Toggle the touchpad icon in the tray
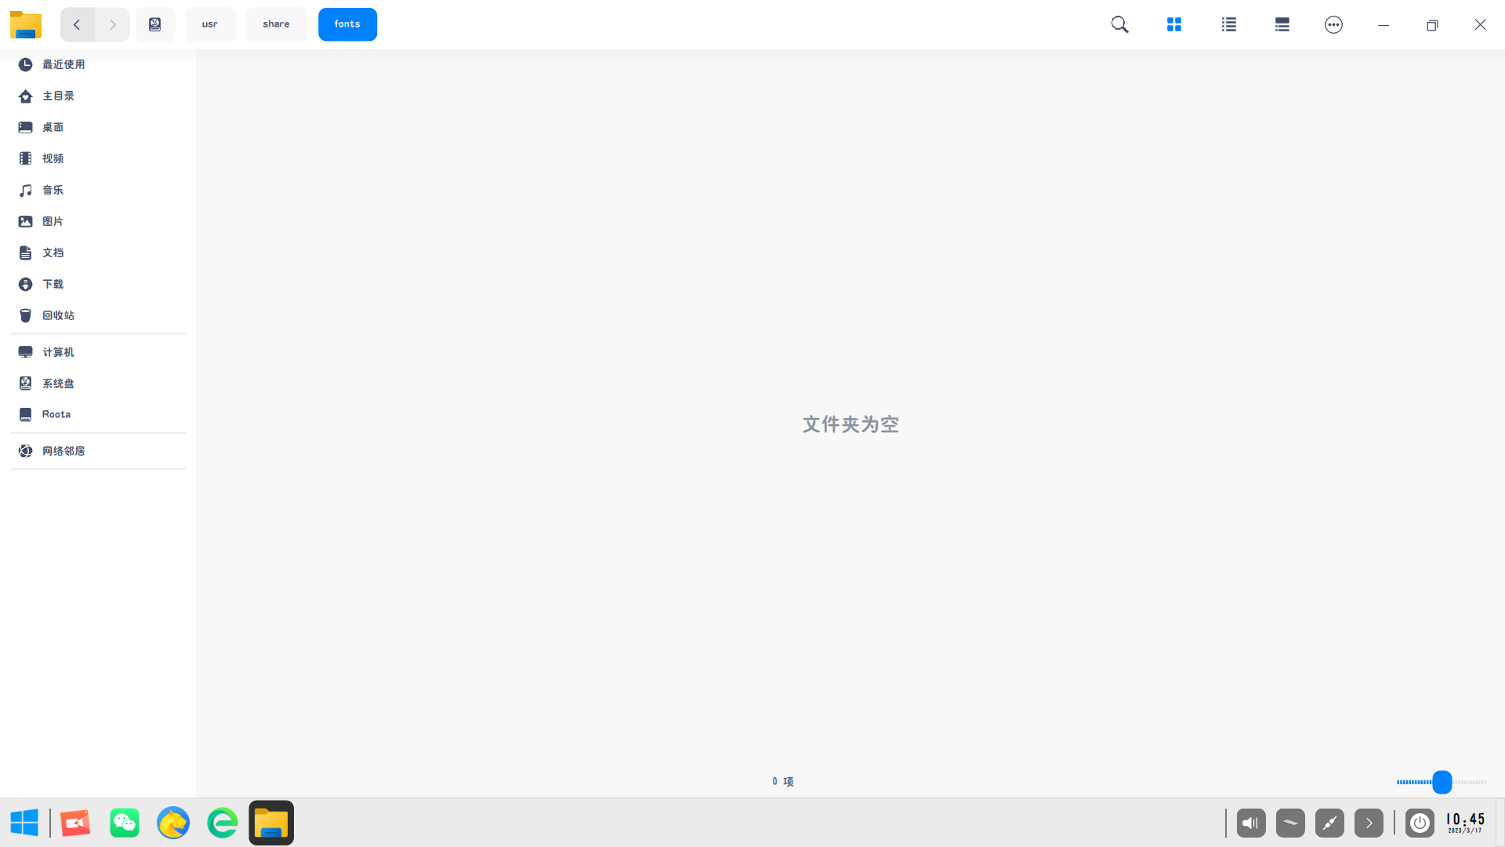Image resolution: width=1505 pixels, height=847 pixels. (x=1289, y=823)
